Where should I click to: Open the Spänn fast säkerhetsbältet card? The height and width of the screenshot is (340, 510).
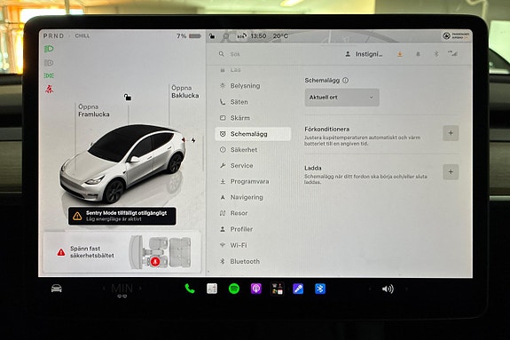pos(122,252)
